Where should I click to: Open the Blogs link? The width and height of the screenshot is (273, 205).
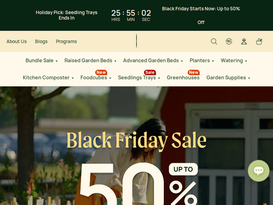click(41, 42)
